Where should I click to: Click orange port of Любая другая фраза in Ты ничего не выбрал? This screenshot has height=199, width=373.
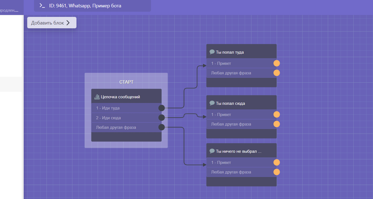coord(277,172)
